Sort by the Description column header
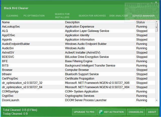This screenshot has height=117, width=161. (72, 22)
